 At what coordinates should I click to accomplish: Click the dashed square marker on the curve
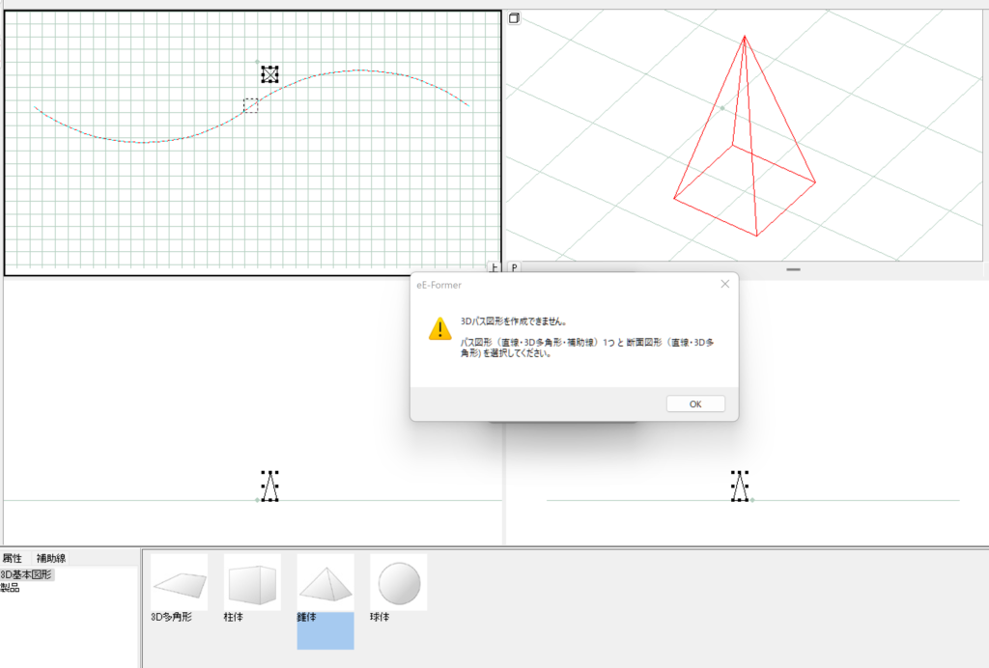250,105
